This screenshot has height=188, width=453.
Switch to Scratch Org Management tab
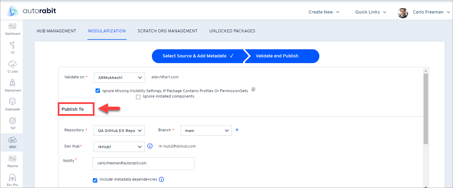click(x=167, y=31)
